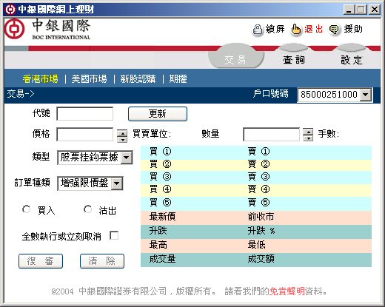Viewport: 385px width, 307px height.
Task: Click the 最高 day high label
Action: 158,245
